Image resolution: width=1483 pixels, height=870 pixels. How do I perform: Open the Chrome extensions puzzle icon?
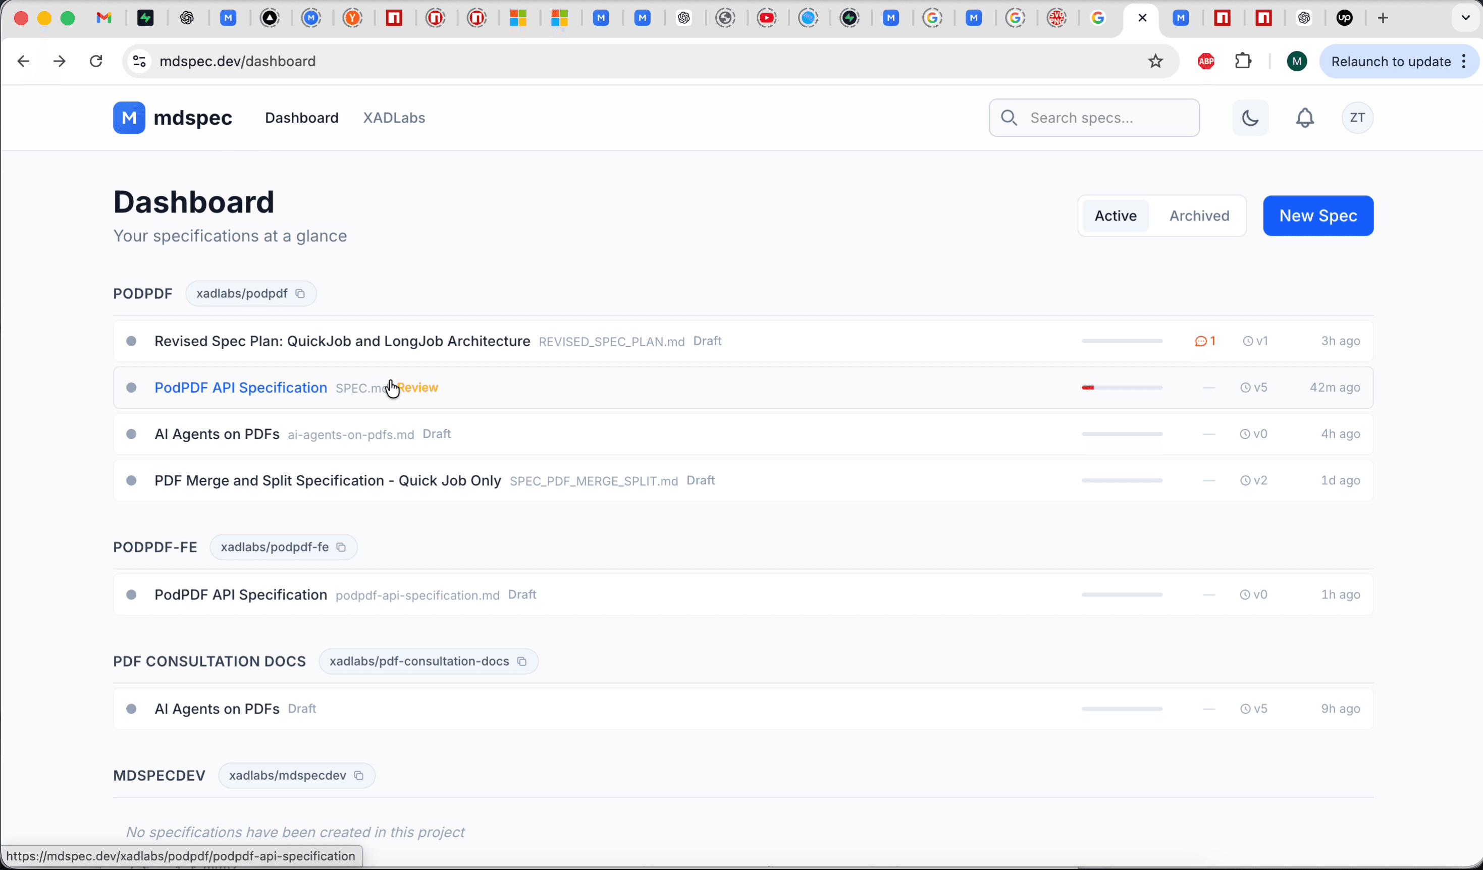[1242, 61]
